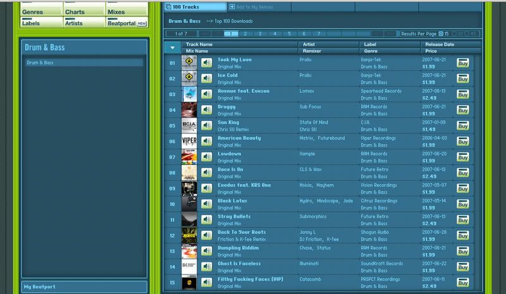Play preview of Stray Bullets
The height and width of the screenshot is (294, 506).
click(206, 219)
